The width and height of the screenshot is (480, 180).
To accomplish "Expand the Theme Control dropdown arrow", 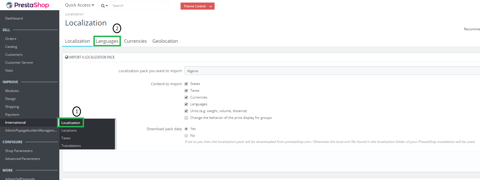I will pos(211,6).
